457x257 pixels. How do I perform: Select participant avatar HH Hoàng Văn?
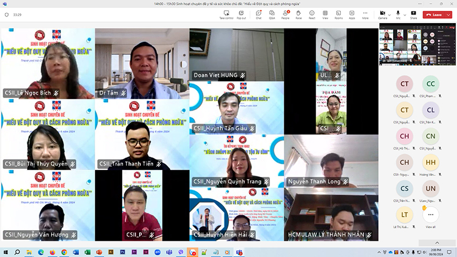[x=431, y=162]
